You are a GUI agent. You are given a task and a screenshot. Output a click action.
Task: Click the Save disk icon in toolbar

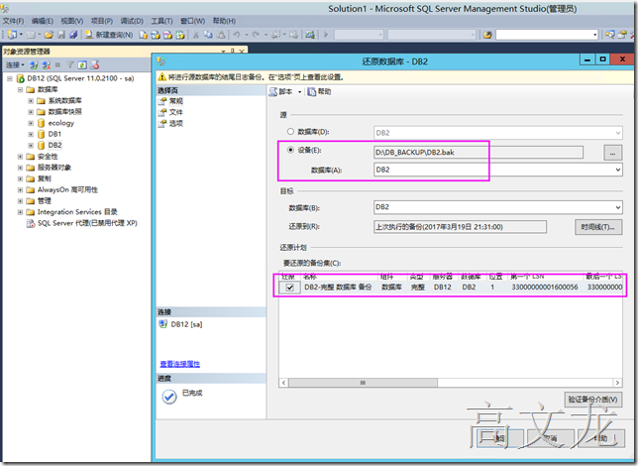coord(61,35)
